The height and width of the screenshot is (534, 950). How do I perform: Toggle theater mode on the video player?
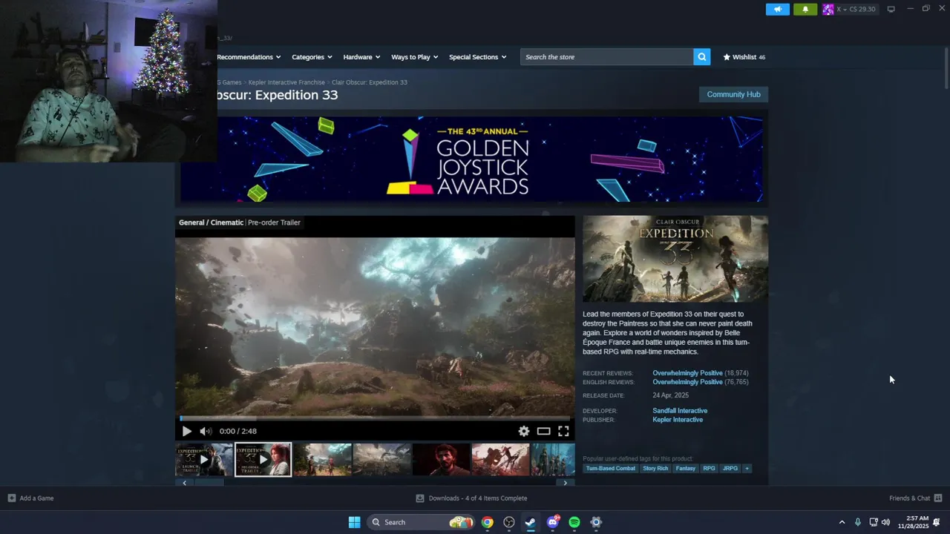pos(543,431)
